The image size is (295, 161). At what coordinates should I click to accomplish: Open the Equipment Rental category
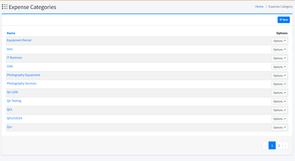coord(19,40)
